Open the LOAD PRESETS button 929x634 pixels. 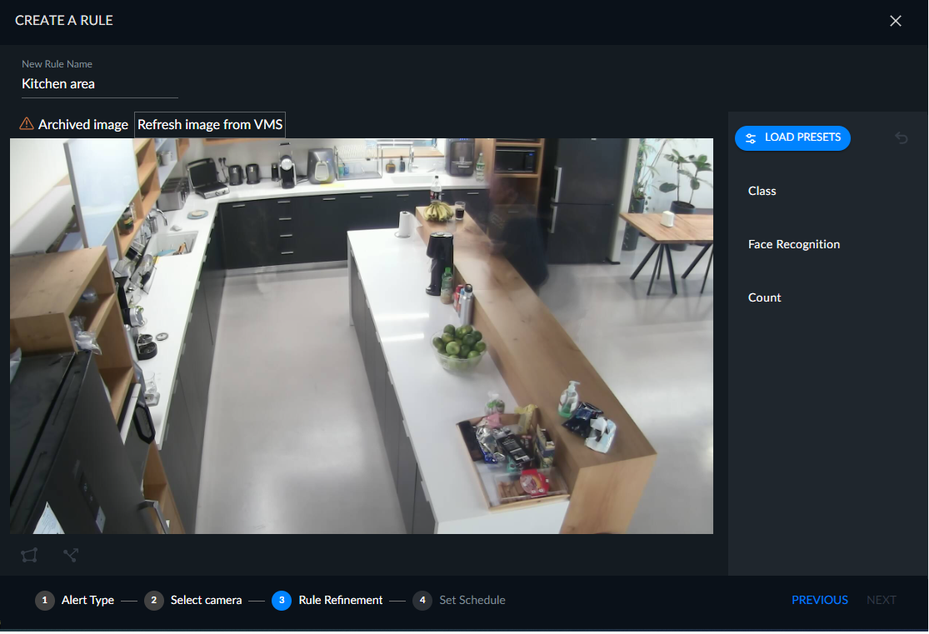point(792,138)
